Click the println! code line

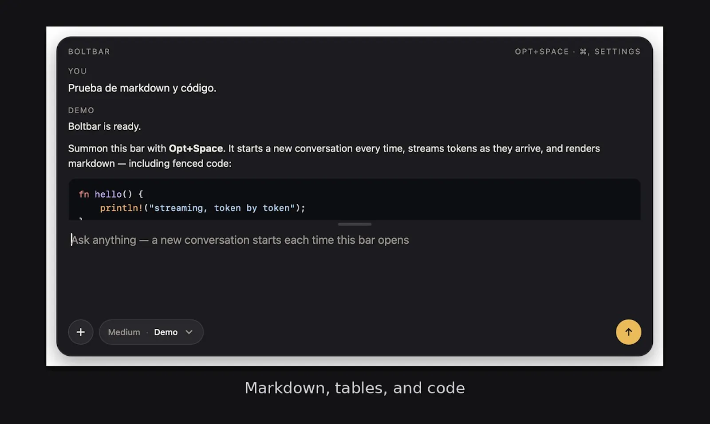tap(202, 208)
